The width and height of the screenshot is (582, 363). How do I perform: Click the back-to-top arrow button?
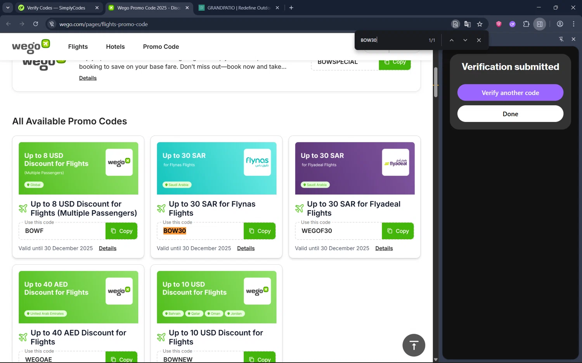414,345
